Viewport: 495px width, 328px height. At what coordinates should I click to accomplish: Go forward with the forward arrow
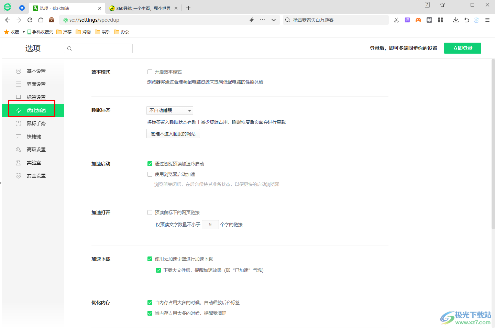pos(19,20)
